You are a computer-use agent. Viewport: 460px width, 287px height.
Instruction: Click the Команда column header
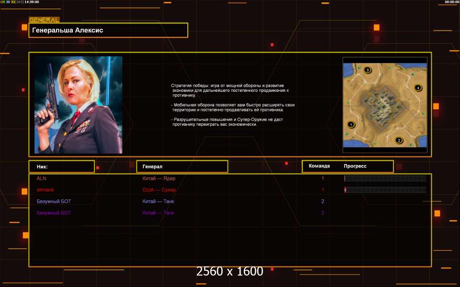[319, 166]
